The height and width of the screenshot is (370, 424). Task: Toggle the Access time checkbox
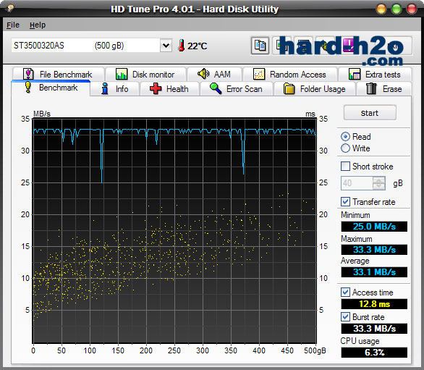pos(345,293)
